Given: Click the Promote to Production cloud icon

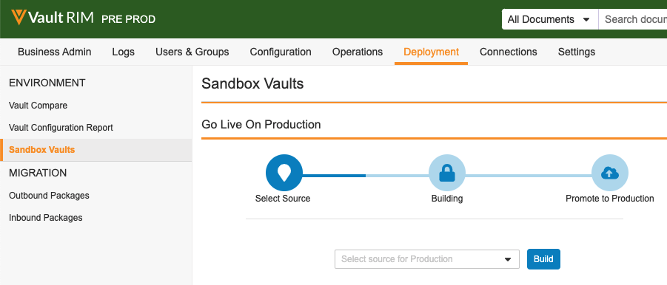Looking at the screenshot, I should (610, 173).
